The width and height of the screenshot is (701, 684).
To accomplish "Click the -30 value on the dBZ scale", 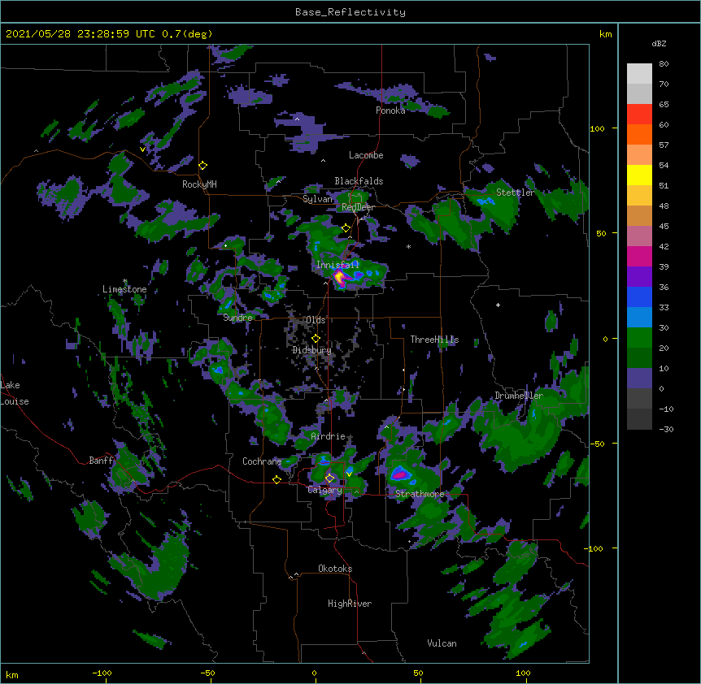I will click(x=666, y=429).
